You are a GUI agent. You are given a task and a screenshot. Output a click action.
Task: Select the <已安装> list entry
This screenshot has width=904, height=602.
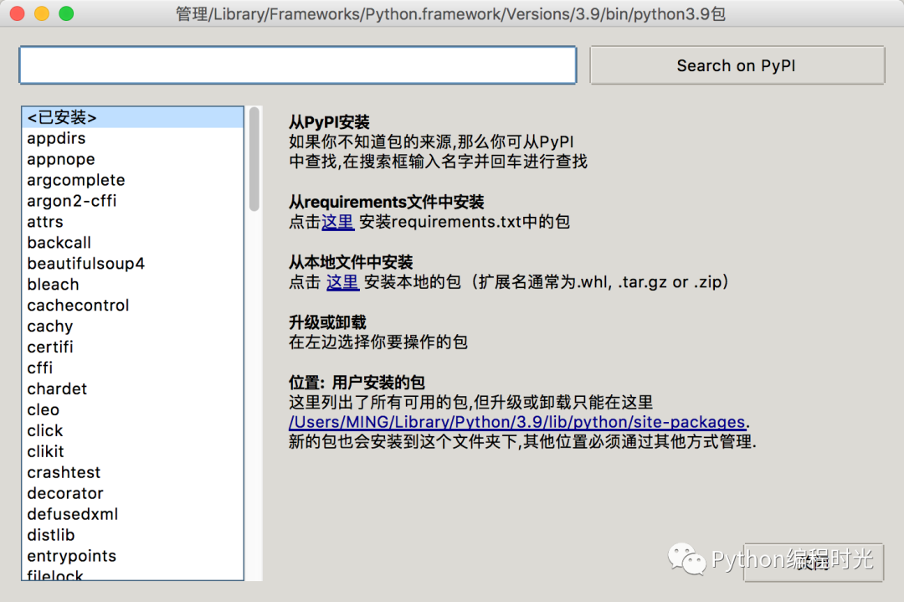click(x=132, y=117)
